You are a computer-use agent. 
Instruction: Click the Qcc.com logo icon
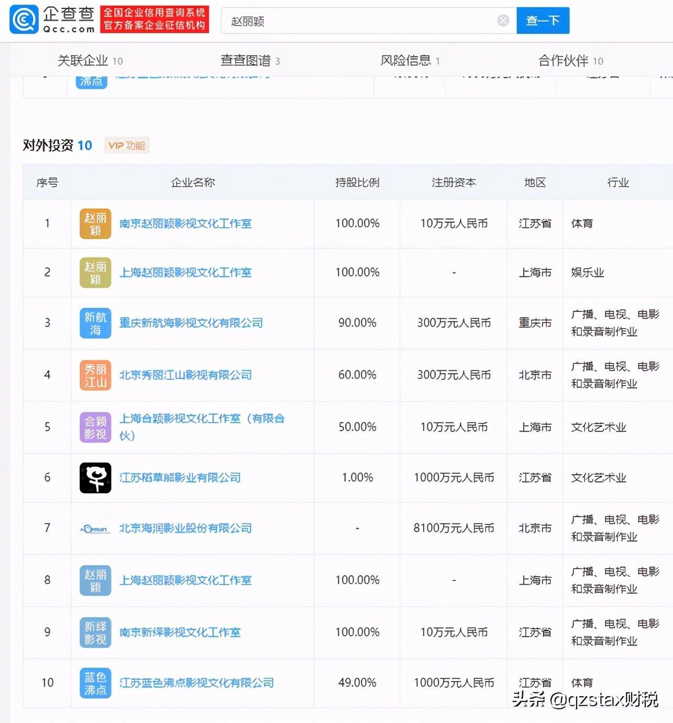24,20
